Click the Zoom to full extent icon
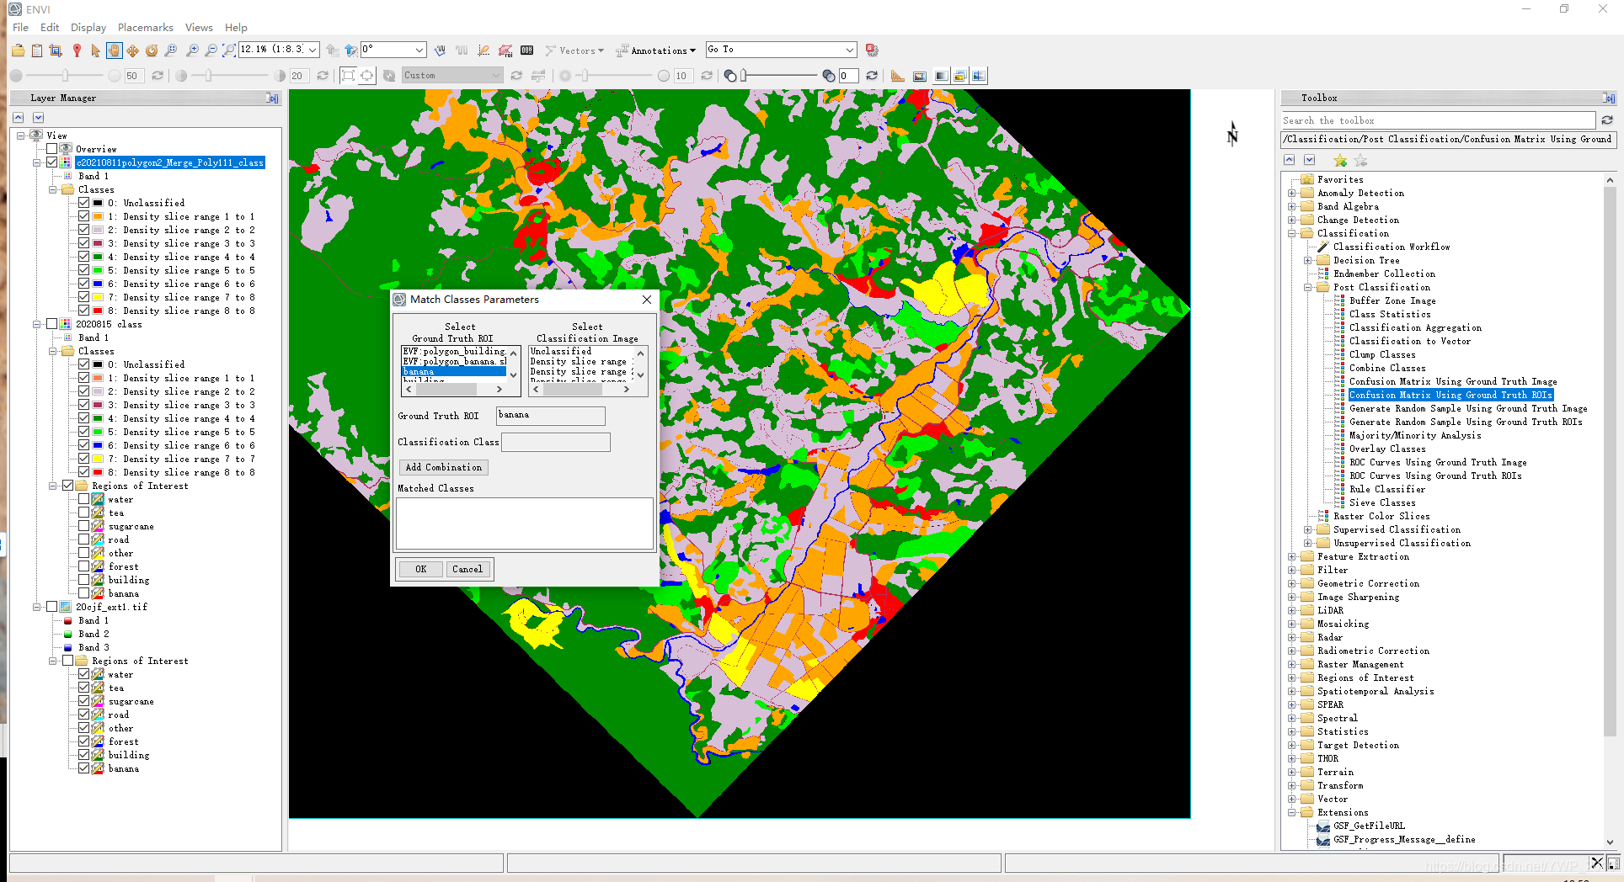Screen dimensions: 1624x882 coord(228,50)
